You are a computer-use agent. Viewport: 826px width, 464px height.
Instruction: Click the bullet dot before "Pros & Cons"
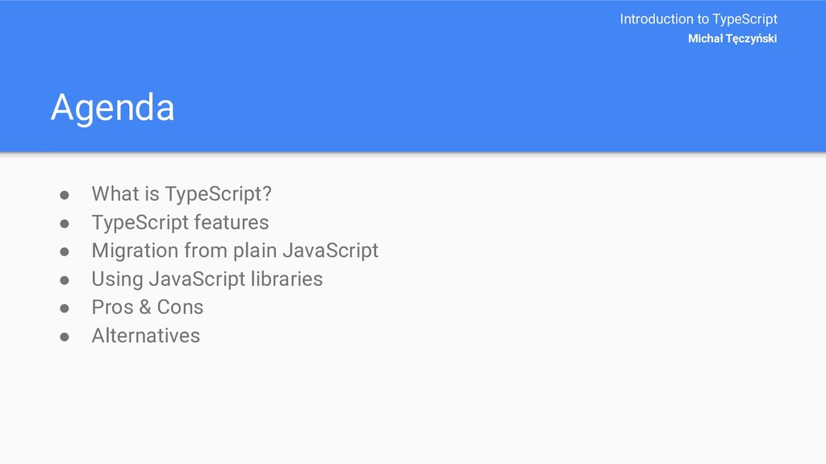tap(65, 309)
